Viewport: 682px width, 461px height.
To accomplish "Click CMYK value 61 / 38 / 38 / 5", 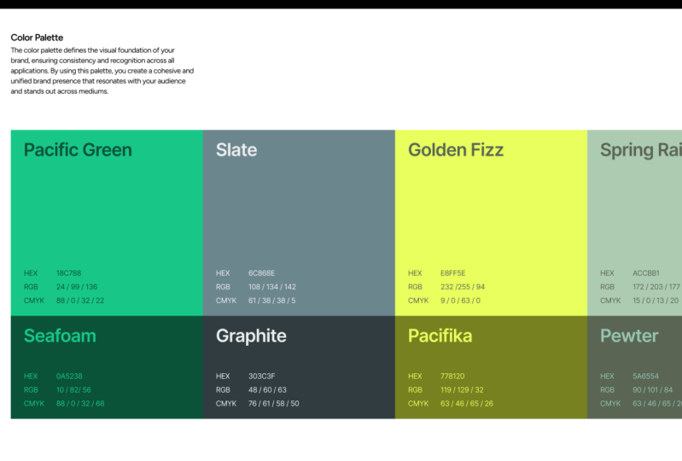I will pyautogui.click(x=271, y=301).
